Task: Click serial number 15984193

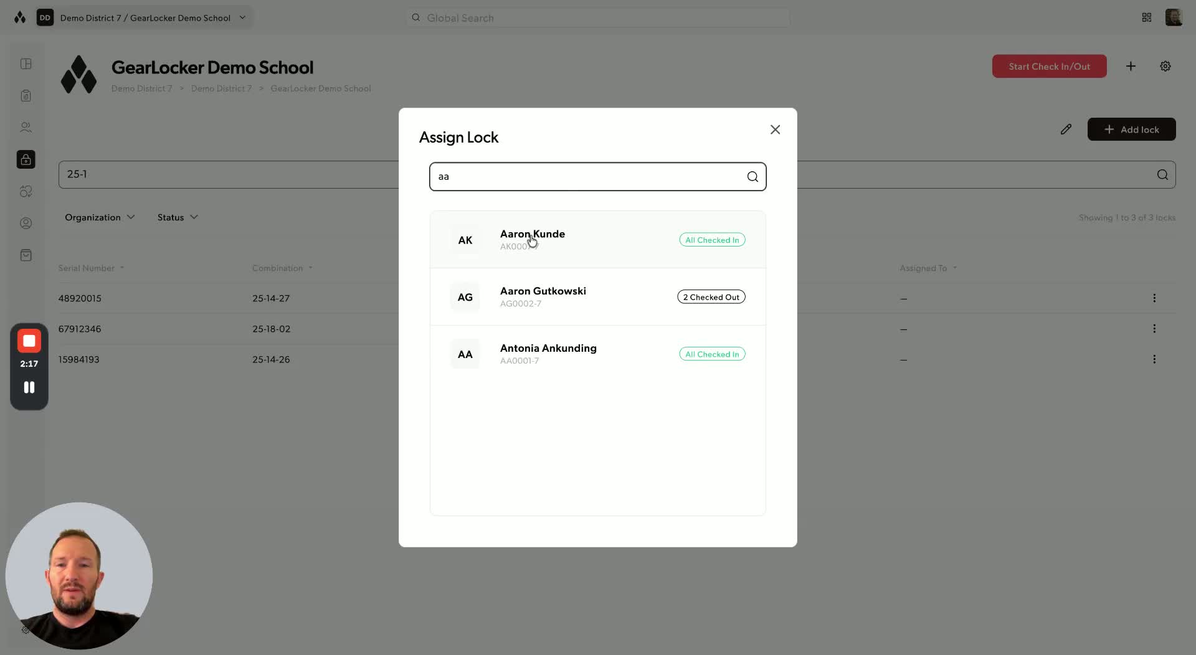Action: pyautogui.click(x=78, y=359)
